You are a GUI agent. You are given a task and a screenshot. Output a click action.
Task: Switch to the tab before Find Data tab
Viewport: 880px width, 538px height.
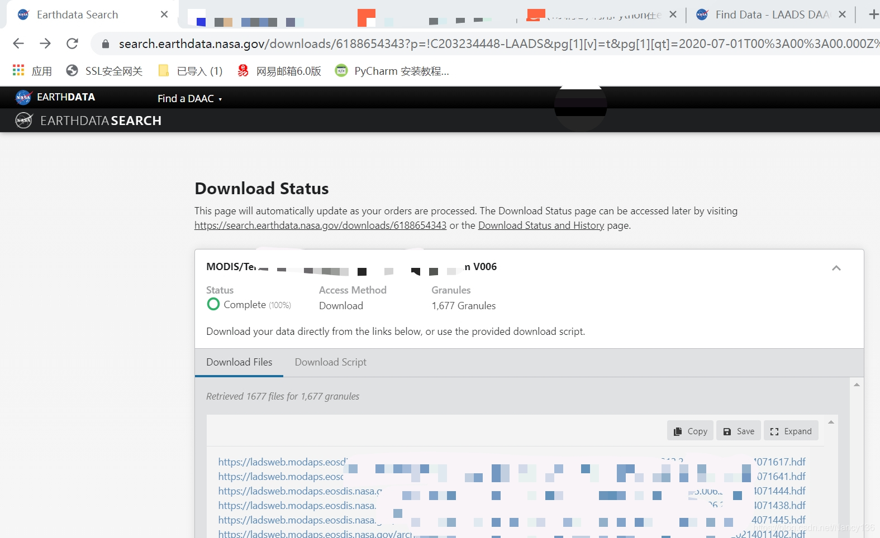601,15
